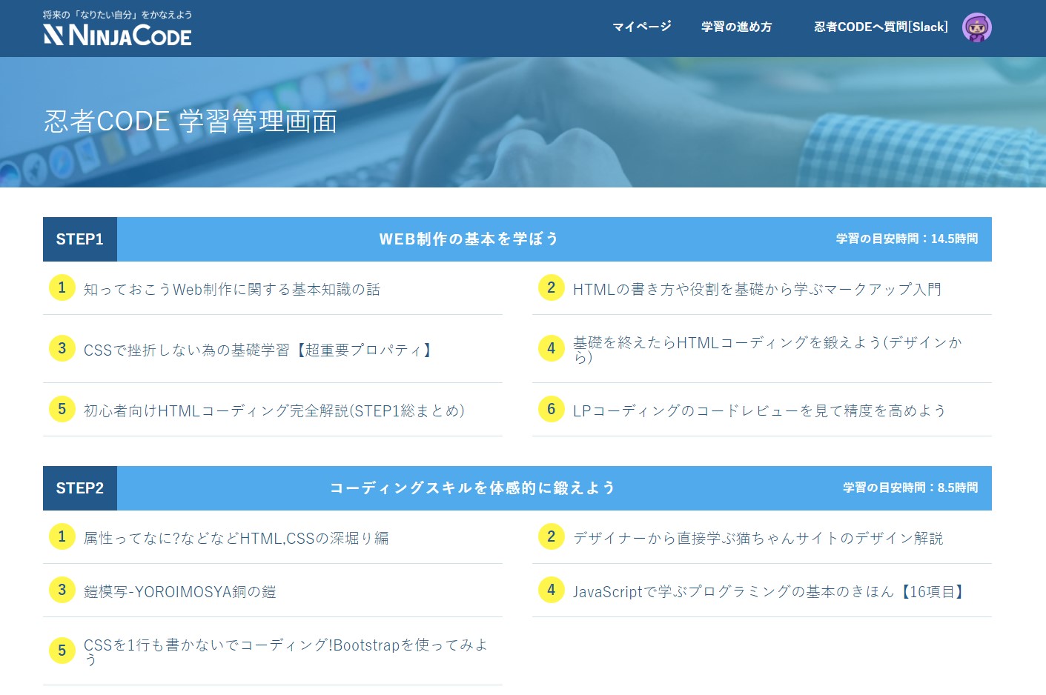
Task: Click 学習の目安時間:8.5時間 text
Action: tap(910, 488)
